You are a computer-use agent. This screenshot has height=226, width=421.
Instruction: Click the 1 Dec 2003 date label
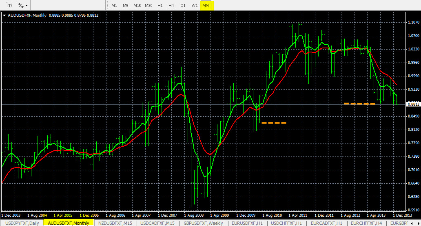click(11, 215)
